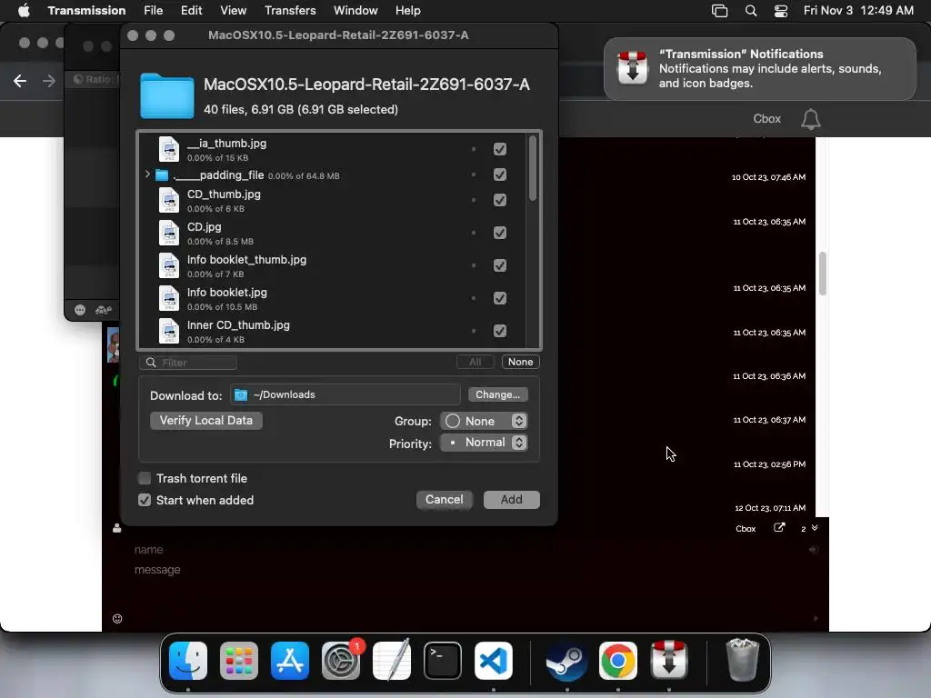Click browser forward arrow
Image resolution: width=931 pixels, height=698 pixels.
pyautogui.click(x=49, y=81)
